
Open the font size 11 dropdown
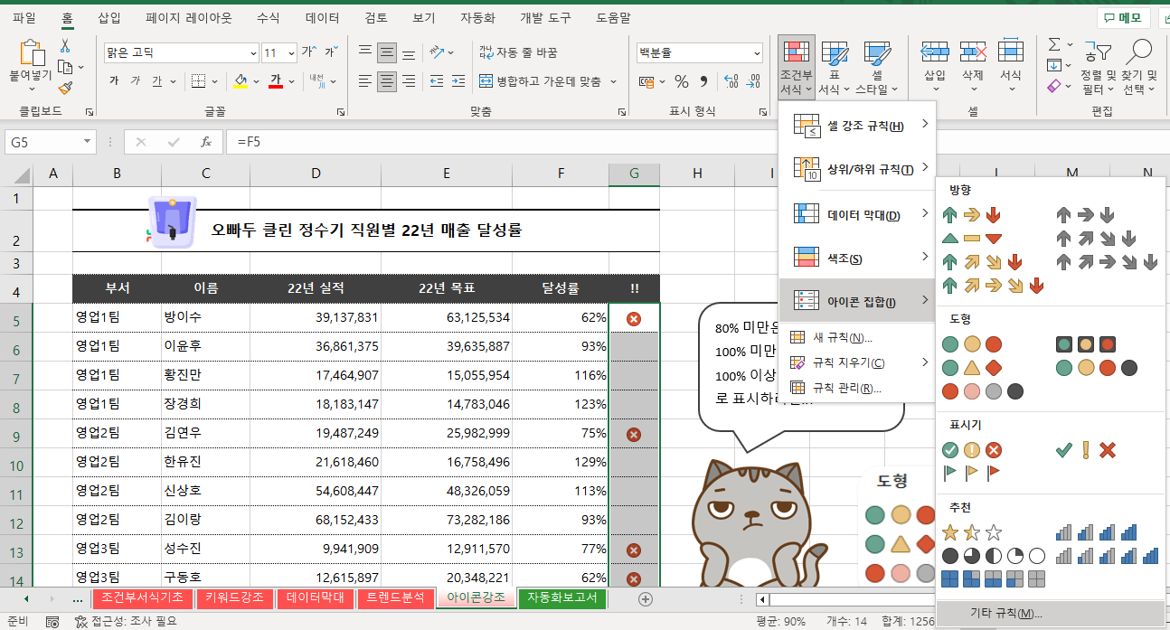(x=291, y=53)
